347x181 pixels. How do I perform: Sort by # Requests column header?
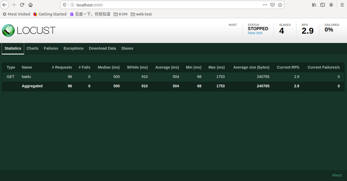tap(62, 67)
